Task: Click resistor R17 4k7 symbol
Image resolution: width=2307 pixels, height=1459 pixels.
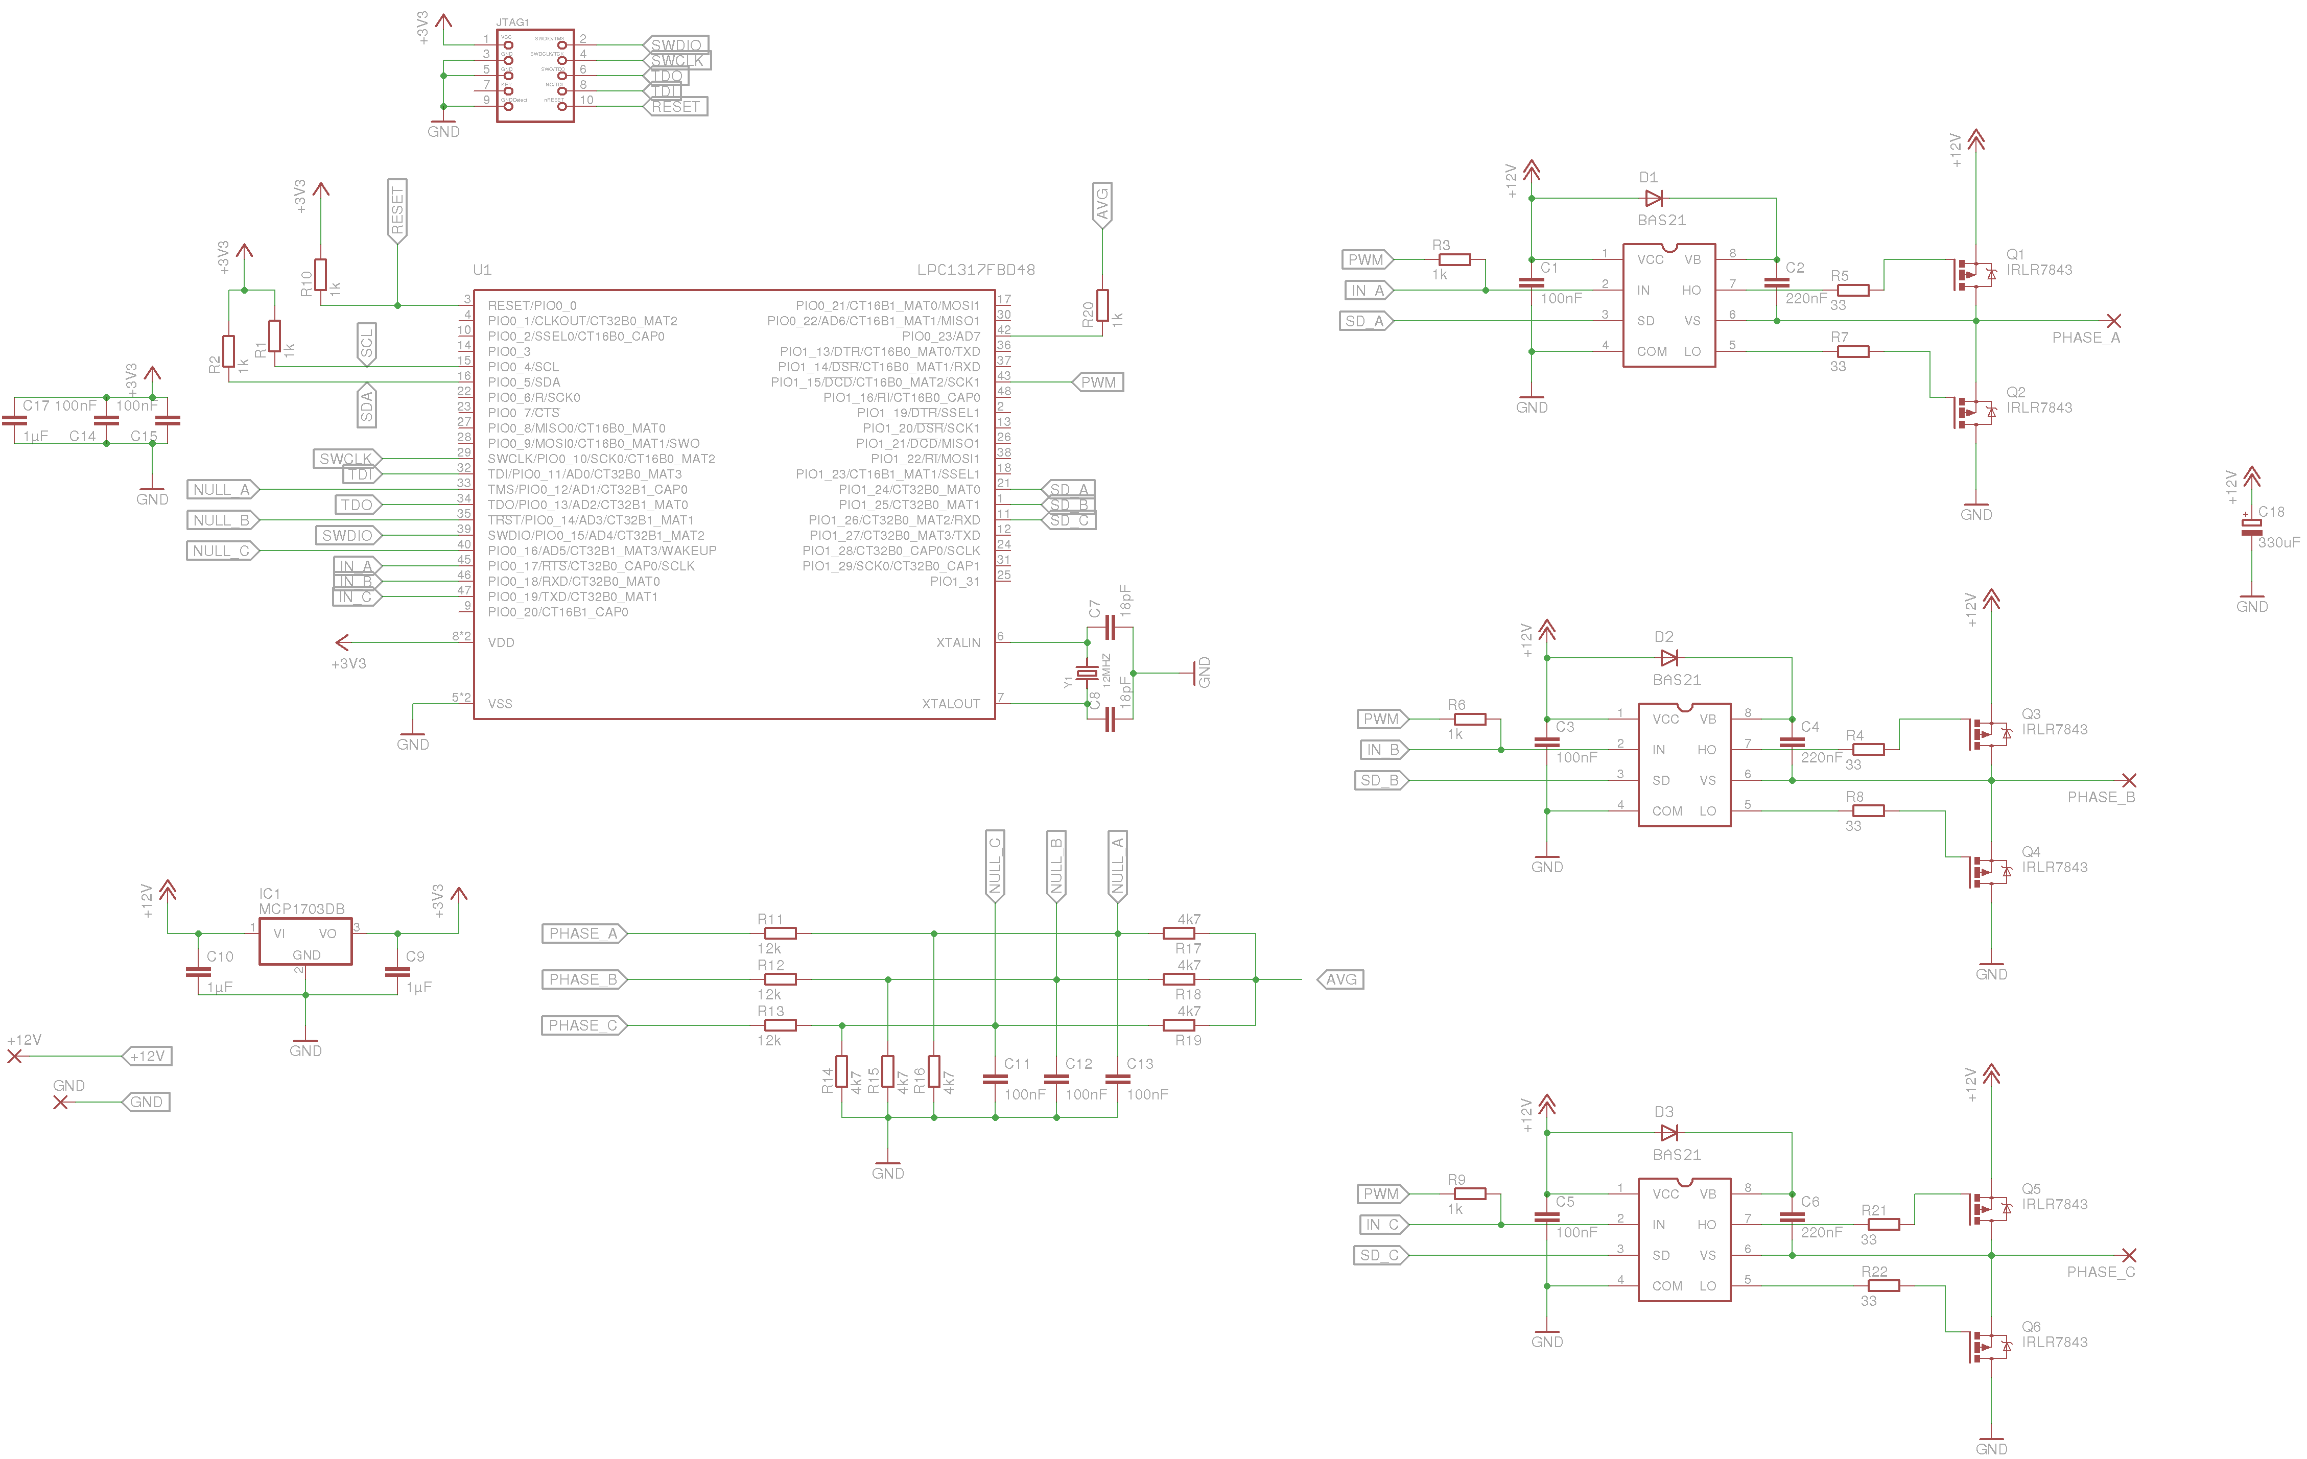Action: tap(1180, 934)
